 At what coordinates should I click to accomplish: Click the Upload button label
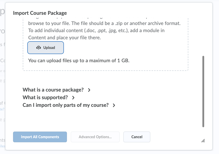click(49, 48)
